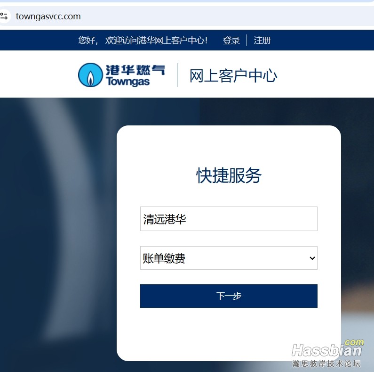
Task: Expand the 账单缴费 service dropdown
Action: [229, 258]
